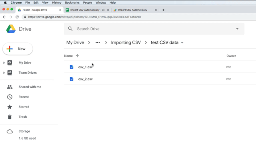The width and height of the screenshot is (256, 144).
Task: Select the csv_2.csv file icon
Action: coord(72,79)
